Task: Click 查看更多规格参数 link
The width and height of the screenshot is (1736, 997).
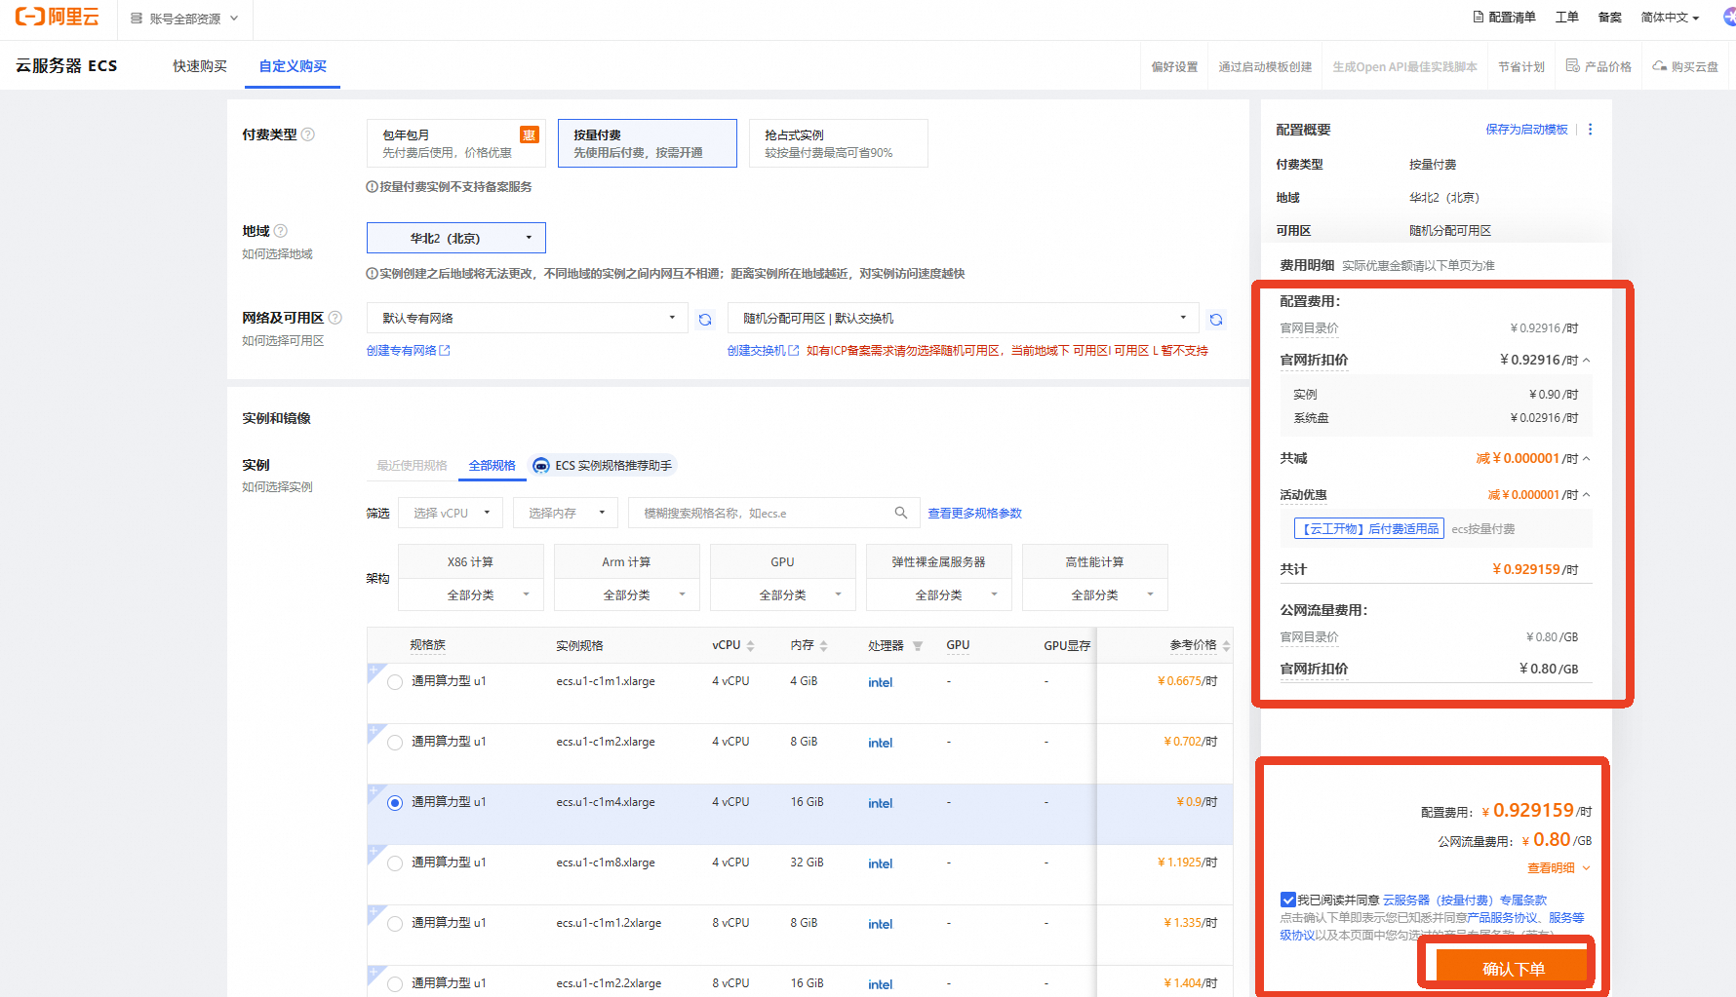Action: 974,513
